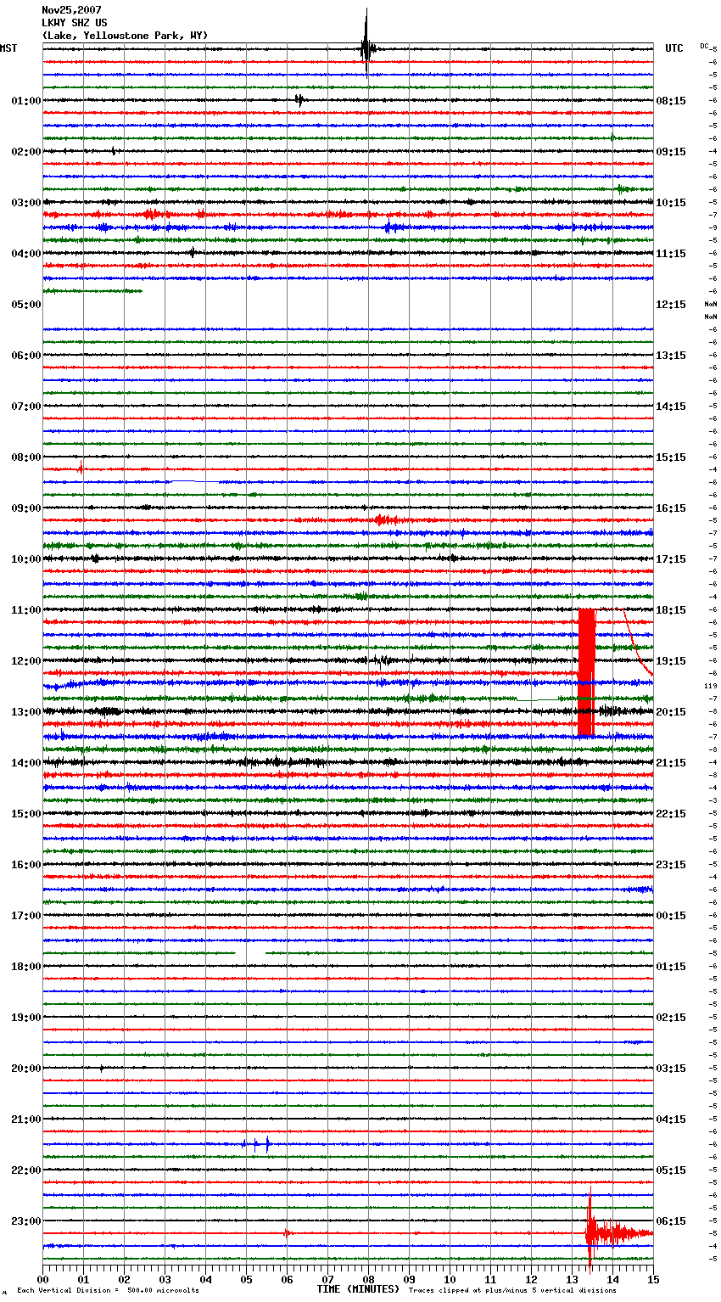
Task: Select the 02:00 MST time label
Action: tap(26, 152)
